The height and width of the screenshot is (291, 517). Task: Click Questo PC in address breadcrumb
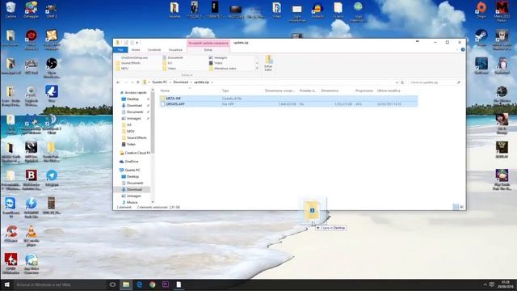point(160,82)
